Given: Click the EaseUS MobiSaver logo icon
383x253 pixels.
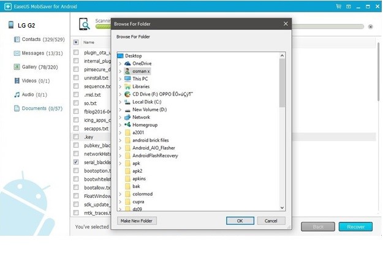Looking at the screenshot, I should (8, 6).
